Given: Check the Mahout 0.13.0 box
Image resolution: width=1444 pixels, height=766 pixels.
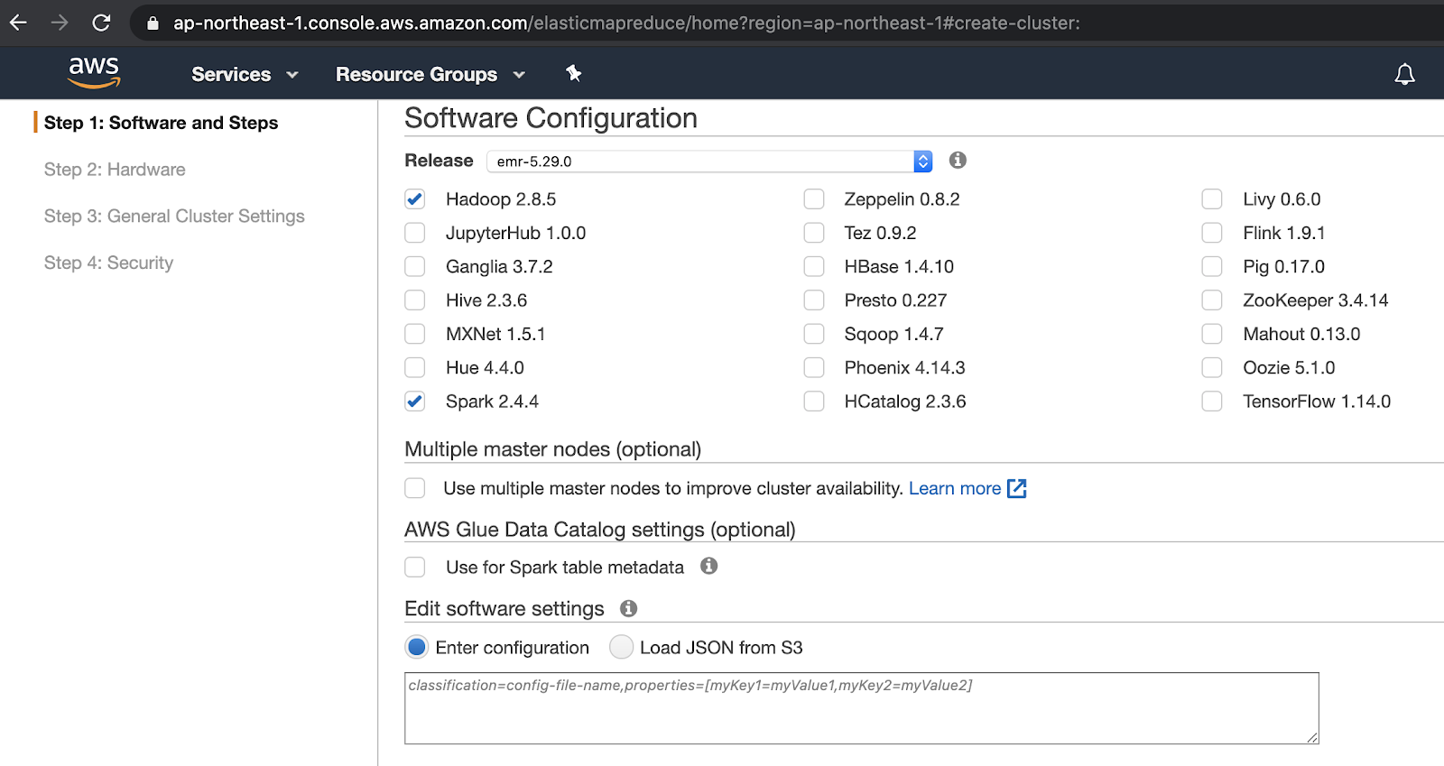Looking at the screenshot, I should pos(1212,334).
